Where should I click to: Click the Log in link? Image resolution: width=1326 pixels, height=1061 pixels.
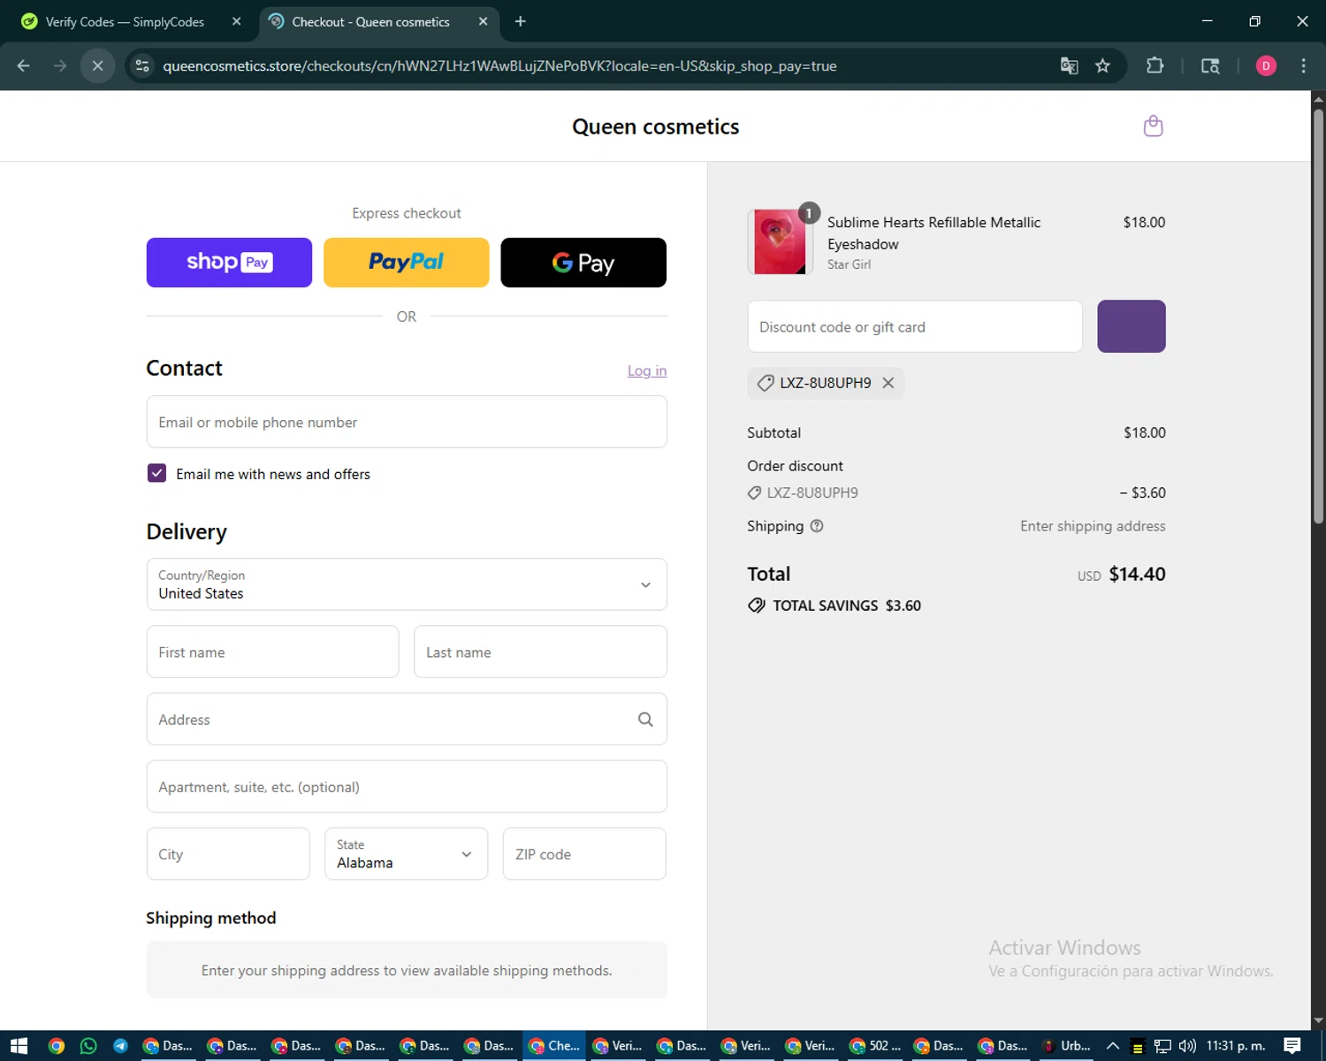coord(647,370)
